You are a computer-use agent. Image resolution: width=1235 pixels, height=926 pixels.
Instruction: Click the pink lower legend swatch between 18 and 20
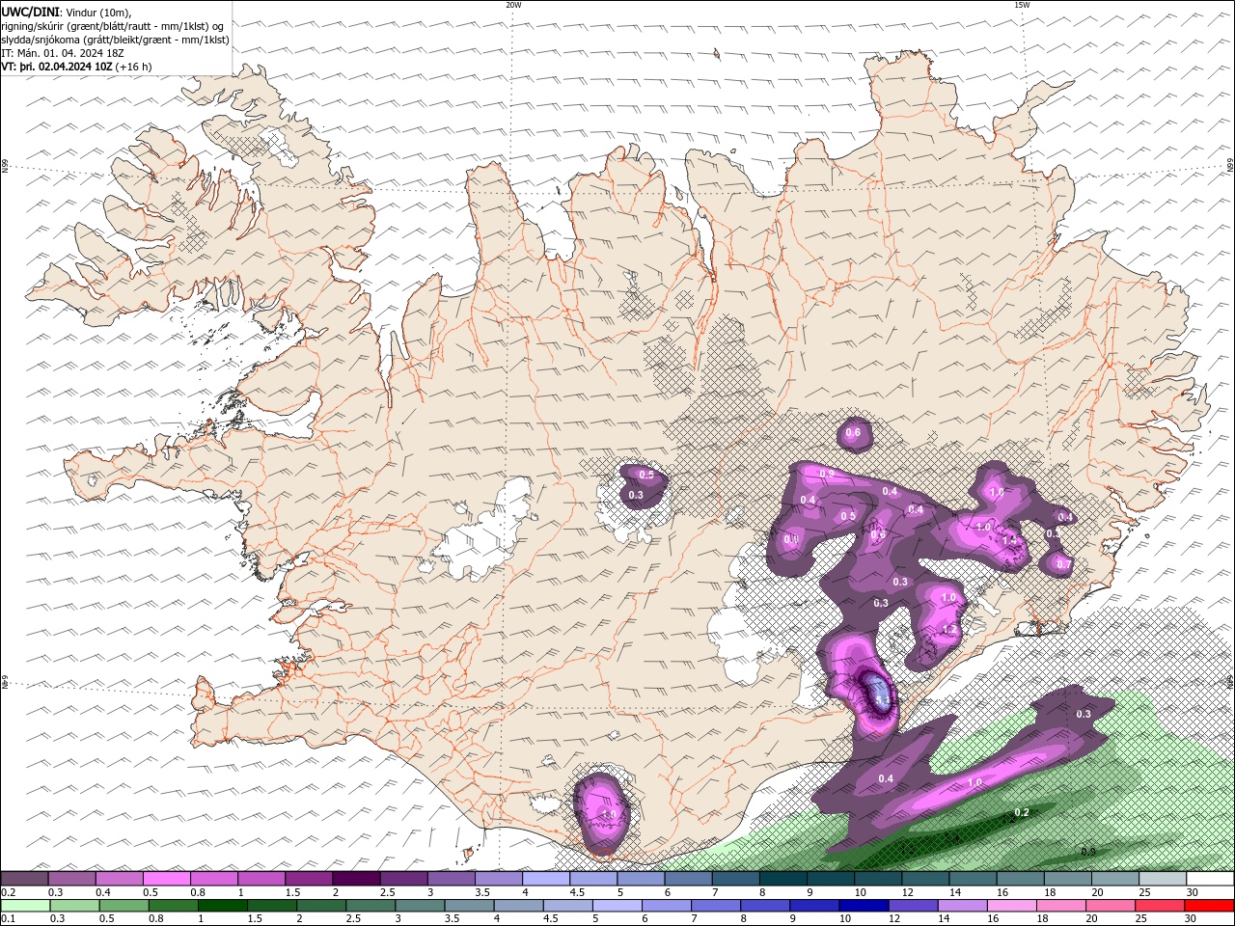[x=1062, y=906]
